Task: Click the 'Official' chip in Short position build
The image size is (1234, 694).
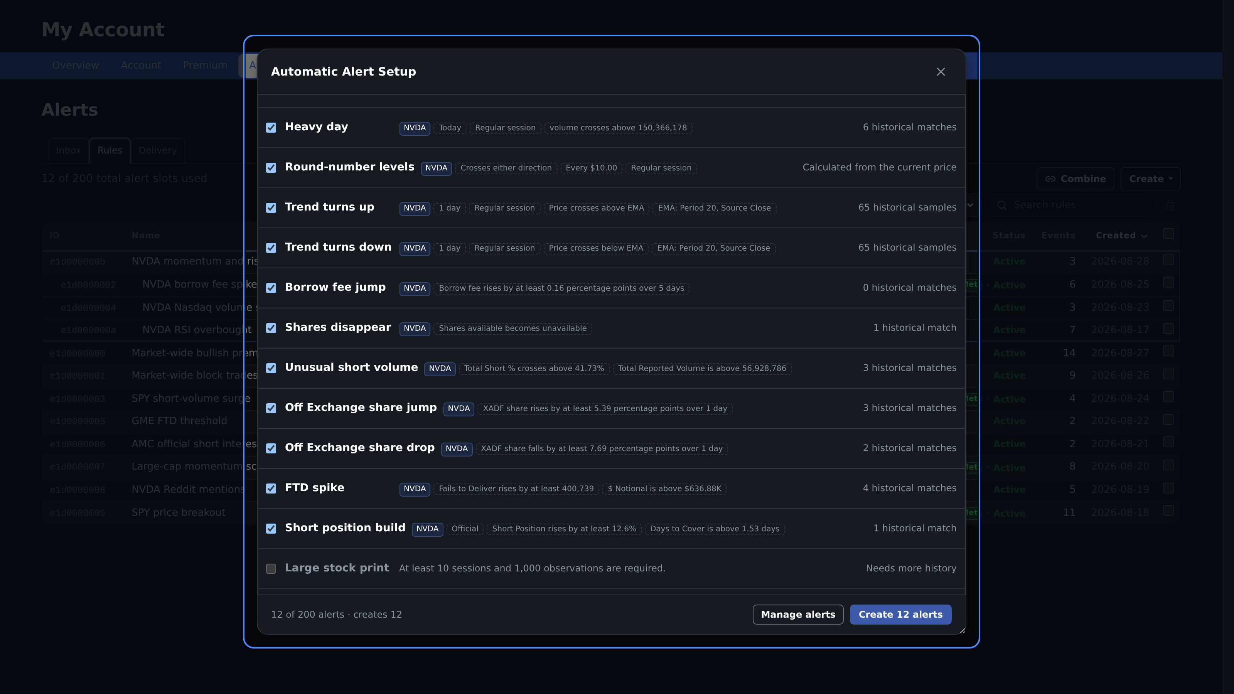Action: click(x=465, y=529)
